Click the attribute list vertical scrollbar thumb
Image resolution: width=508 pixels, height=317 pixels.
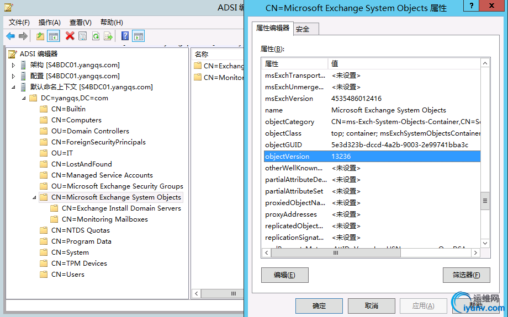485,201
